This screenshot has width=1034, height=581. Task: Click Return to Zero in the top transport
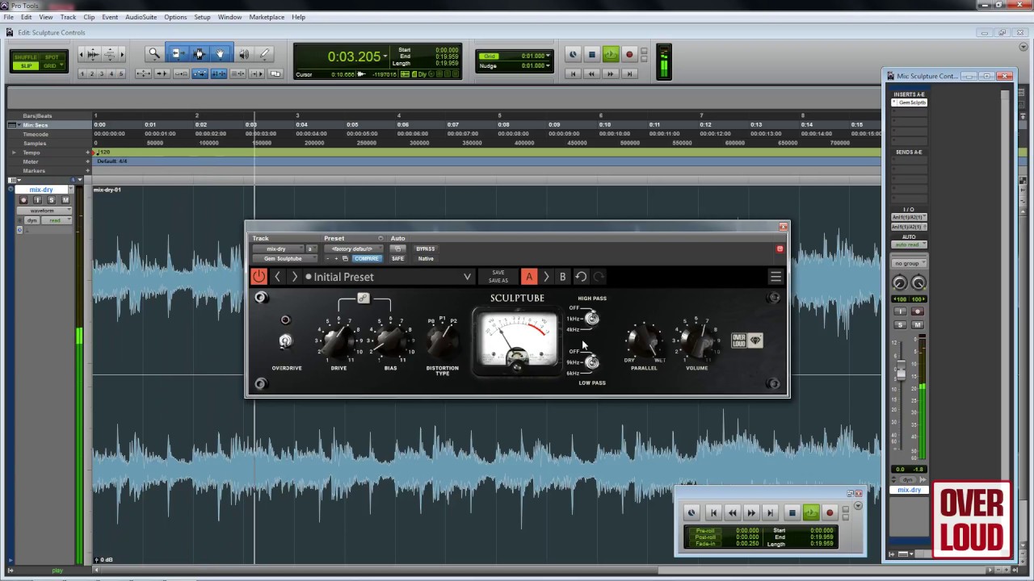(x=573, y=73)
